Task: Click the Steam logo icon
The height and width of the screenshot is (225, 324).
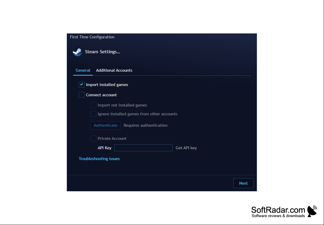Action: pos(78,52)
